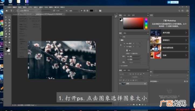Switch Libraries to list view
This screenshot has width=195, height=111.
pyautogui.click(x=187, y=81)
